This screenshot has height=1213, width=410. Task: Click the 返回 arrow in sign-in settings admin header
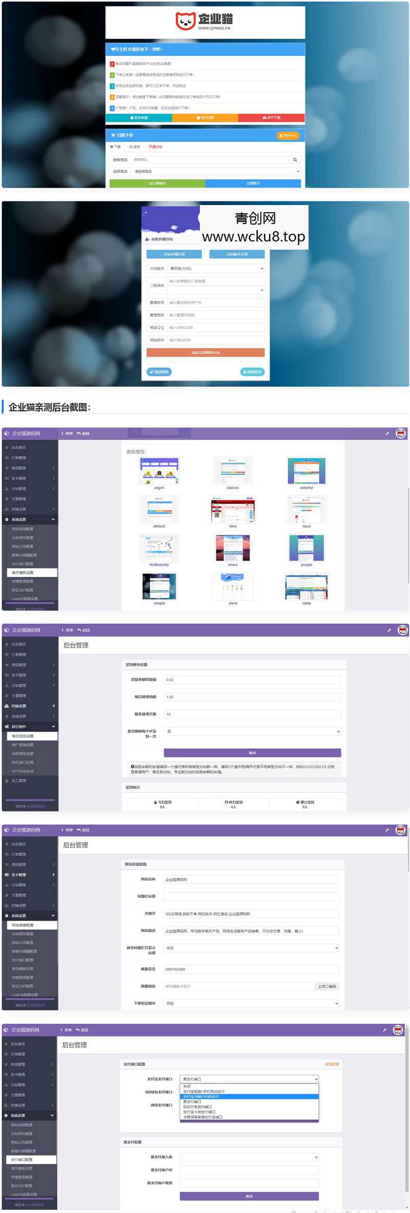pyautogui.click(x=84, y=630)
